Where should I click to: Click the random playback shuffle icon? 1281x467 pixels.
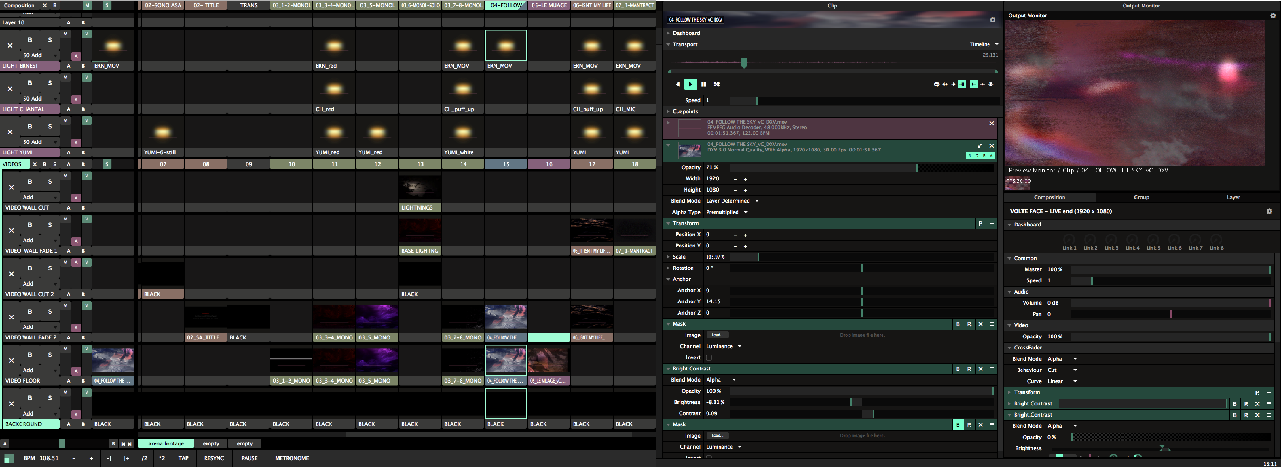717,84
